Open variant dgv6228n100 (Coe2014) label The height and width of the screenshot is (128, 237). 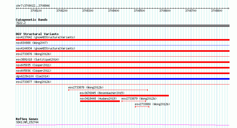pos(33,76)
